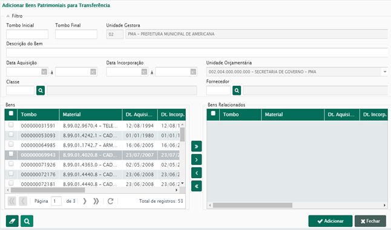Sort by the Material column in Bens

(91, 115)
